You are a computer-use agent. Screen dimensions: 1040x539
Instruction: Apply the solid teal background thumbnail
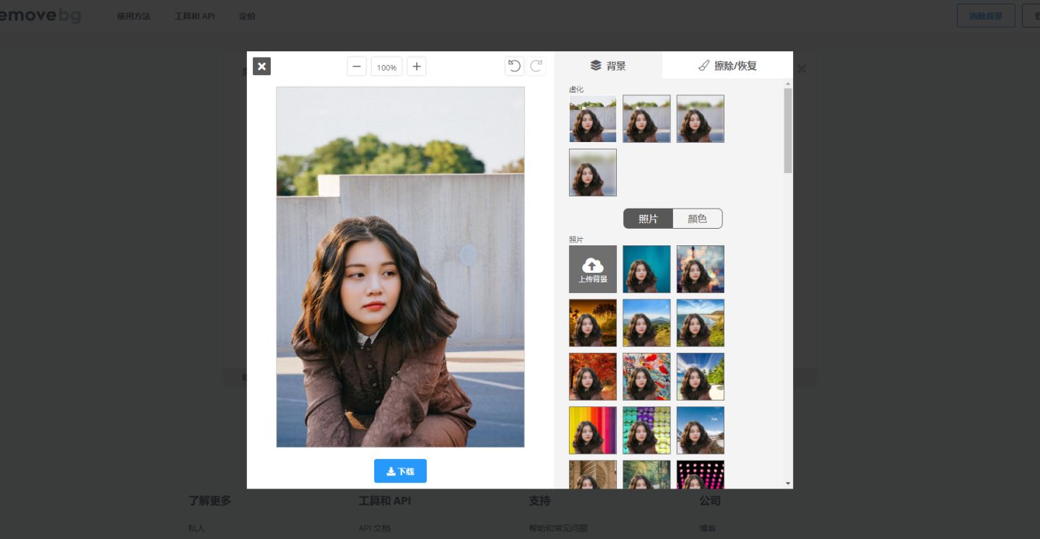(646, 269)
